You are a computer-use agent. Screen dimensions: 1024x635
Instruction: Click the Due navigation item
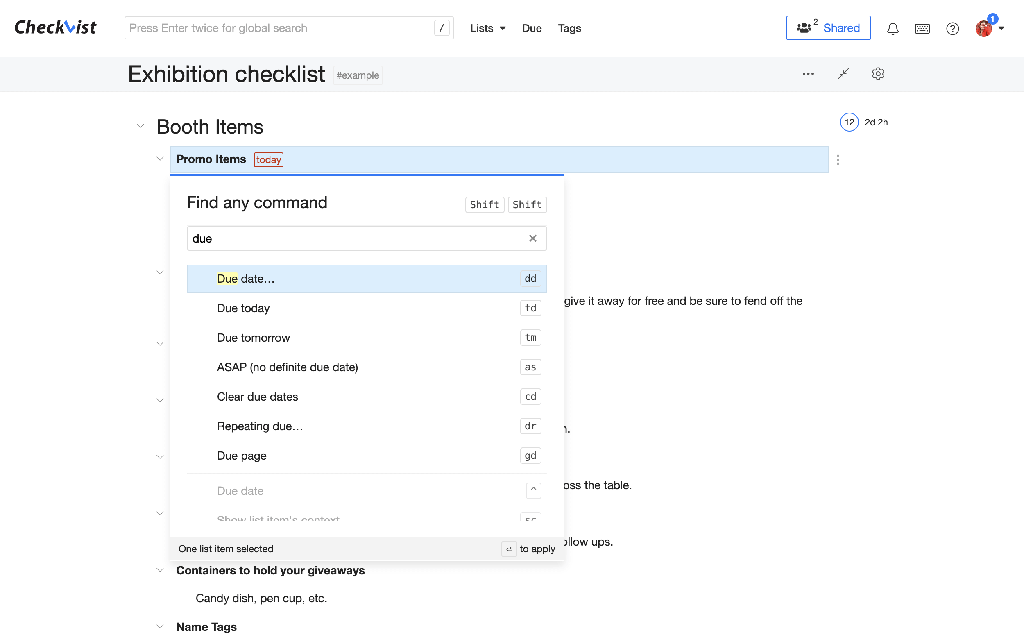coord(532,28)
